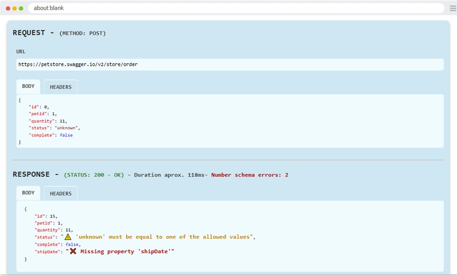Click the red window dot
The image size is (457, 276).
8,9
